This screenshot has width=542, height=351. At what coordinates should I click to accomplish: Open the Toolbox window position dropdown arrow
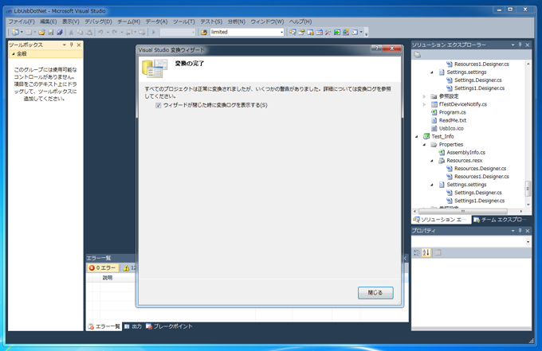(x=65, y=45)
